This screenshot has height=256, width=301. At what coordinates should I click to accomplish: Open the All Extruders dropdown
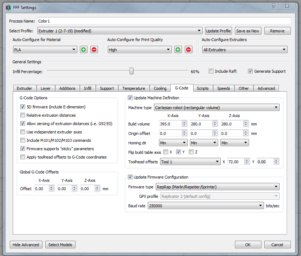coord(245,49)
